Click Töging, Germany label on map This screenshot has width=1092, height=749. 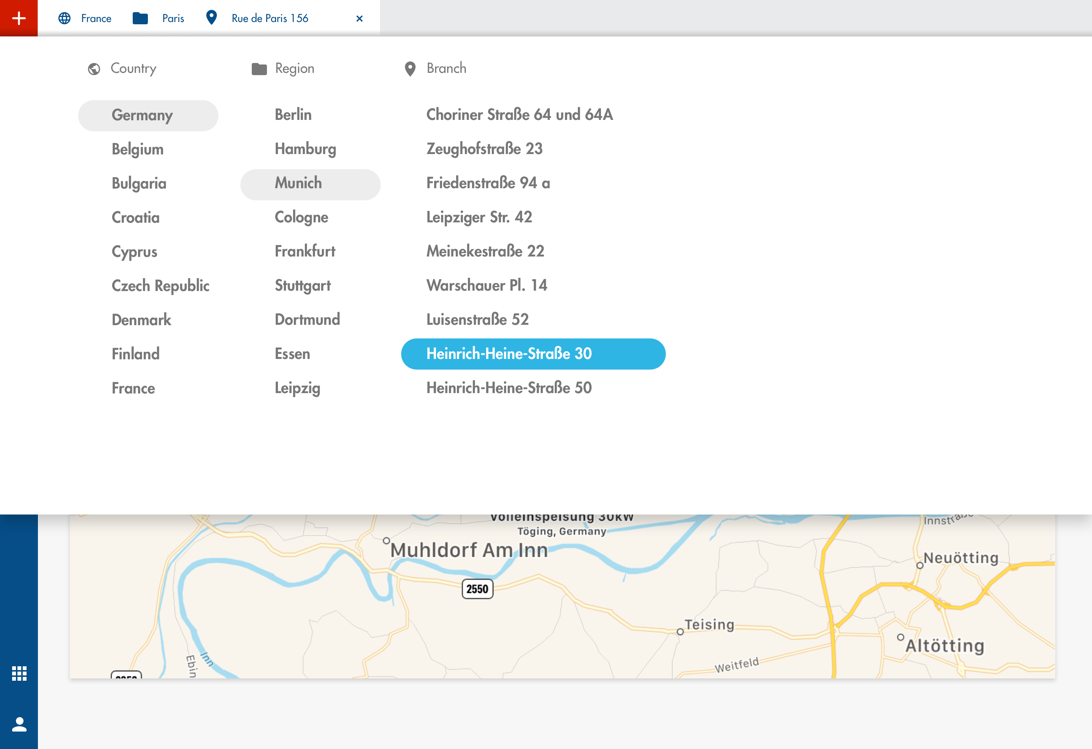pos(562,531)
